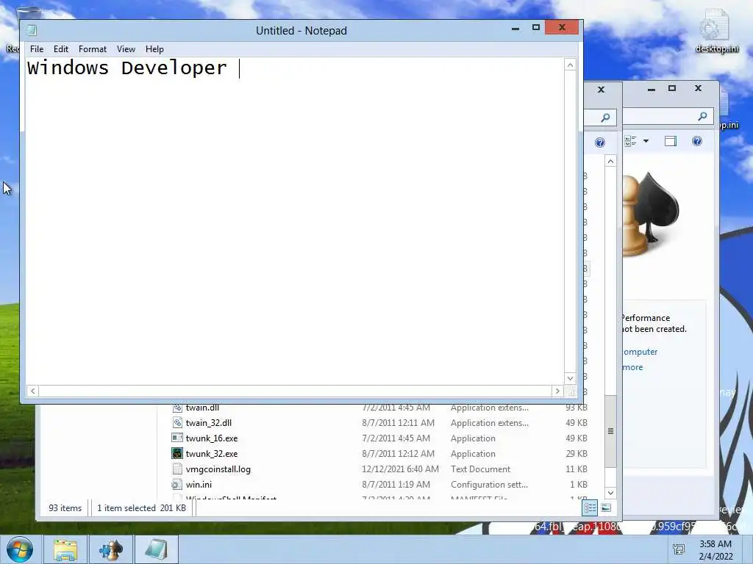Viewport: 753px width, 564px height.
Task: Open the Edit menu in Notepad
Action: tap(60, 49)
